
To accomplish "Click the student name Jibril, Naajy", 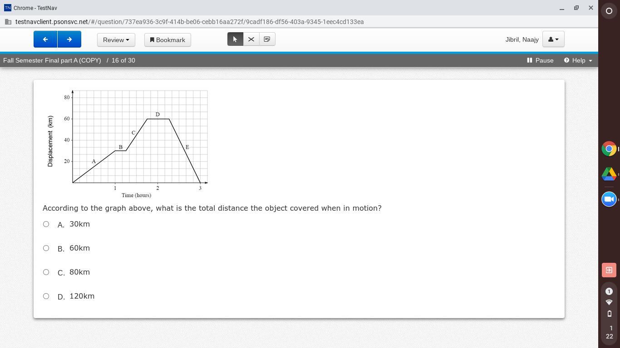I will 522,39.
